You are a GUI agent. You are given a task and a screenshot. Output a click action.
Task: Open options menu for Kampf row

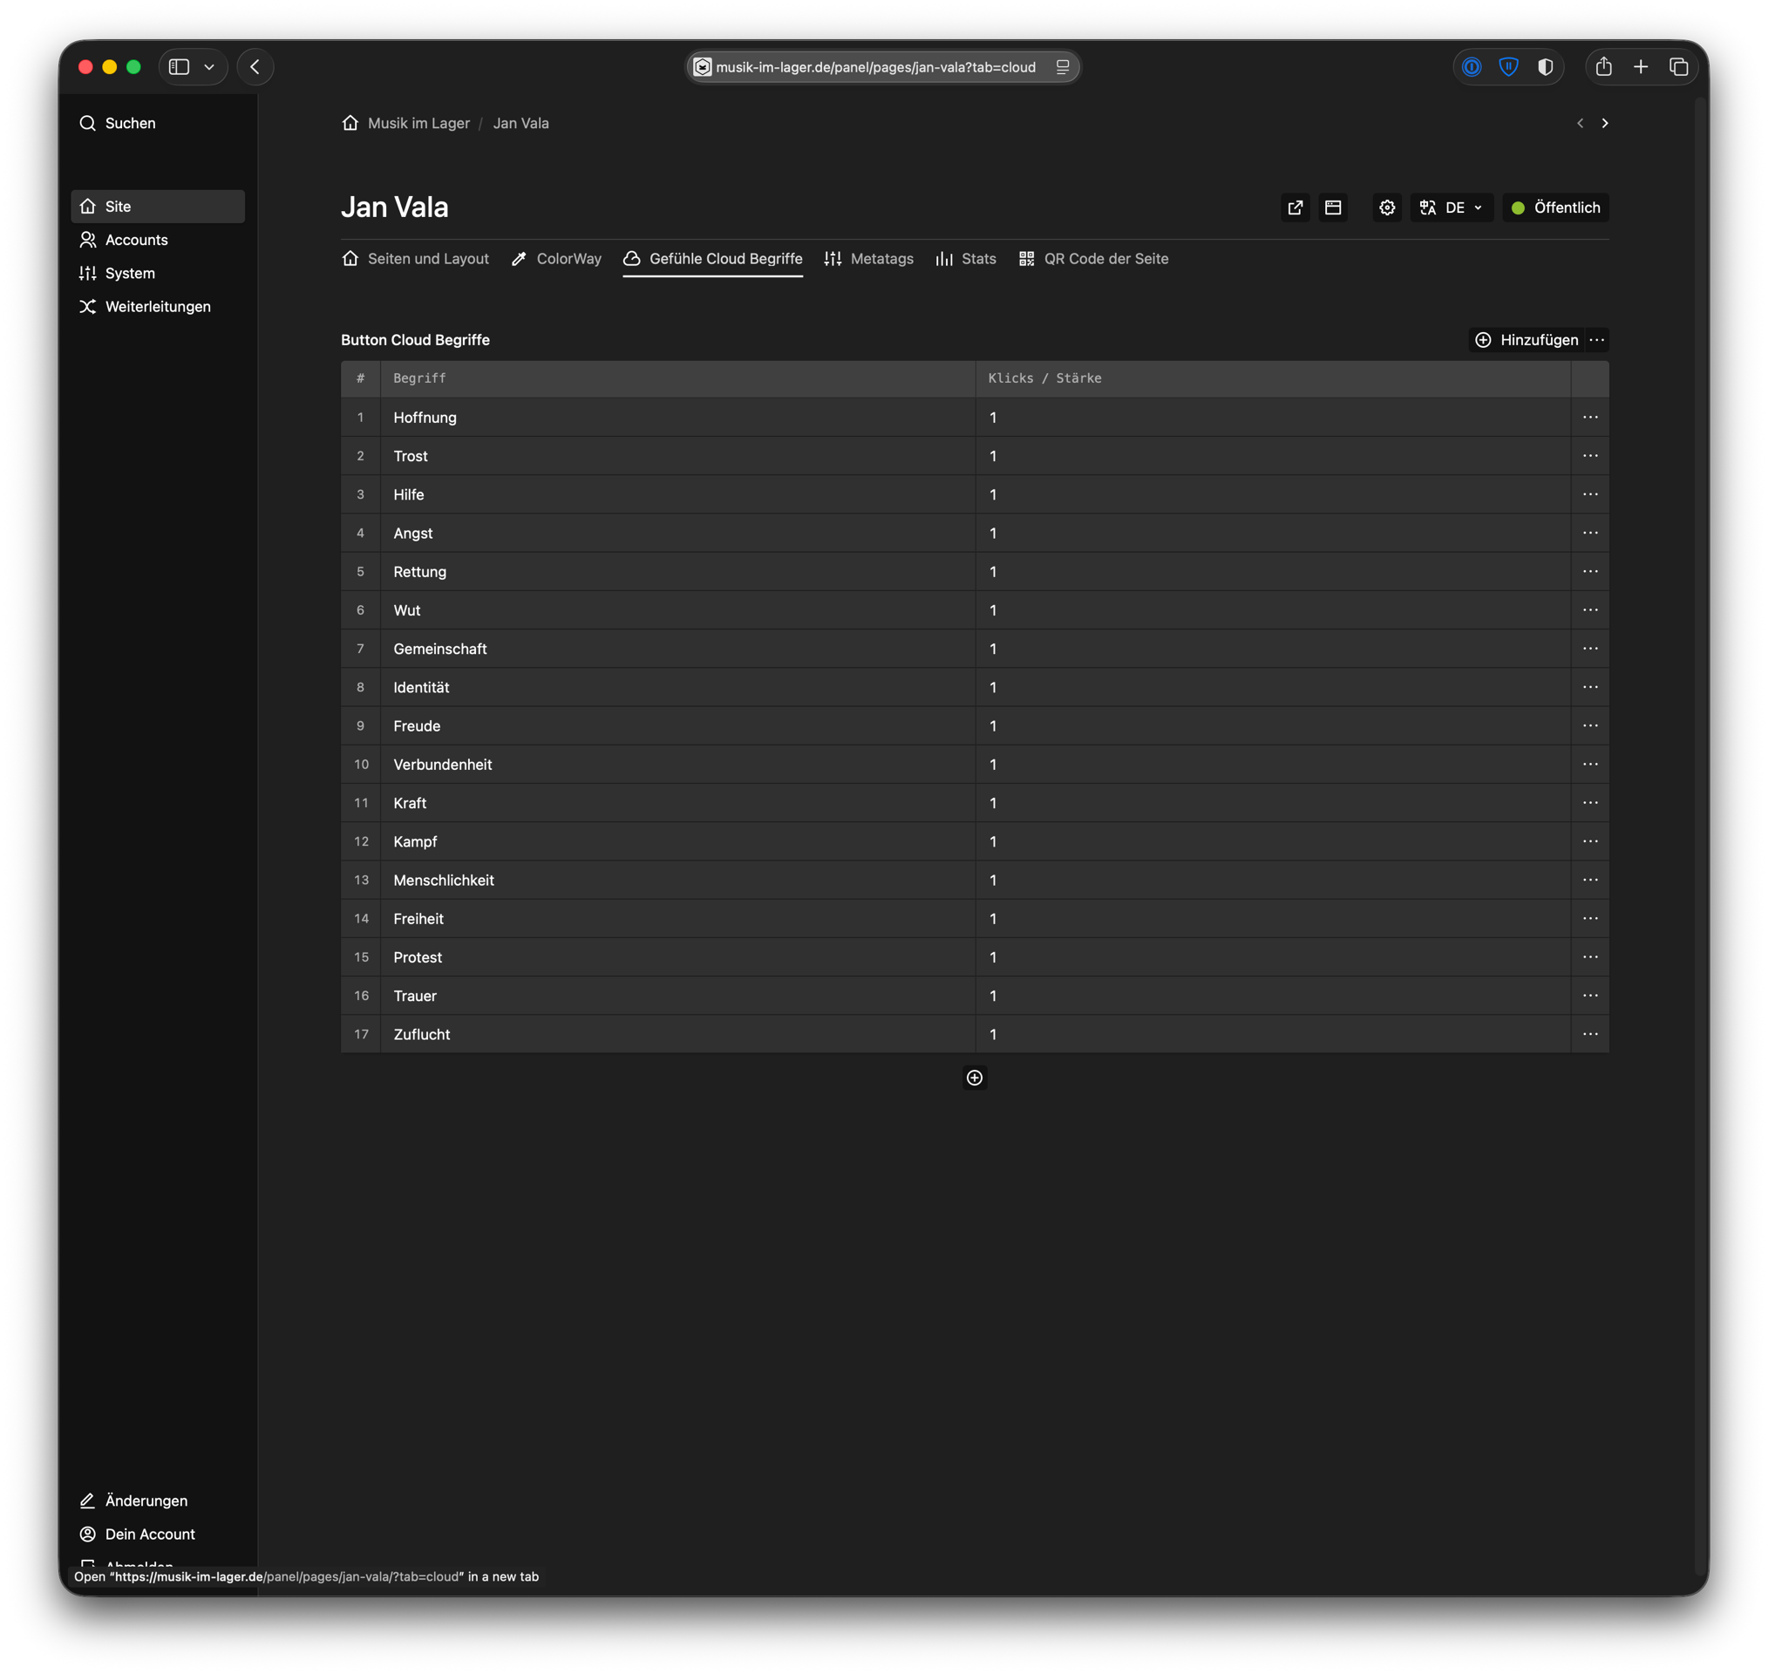pyautogui.click(x=1589, y=841)
